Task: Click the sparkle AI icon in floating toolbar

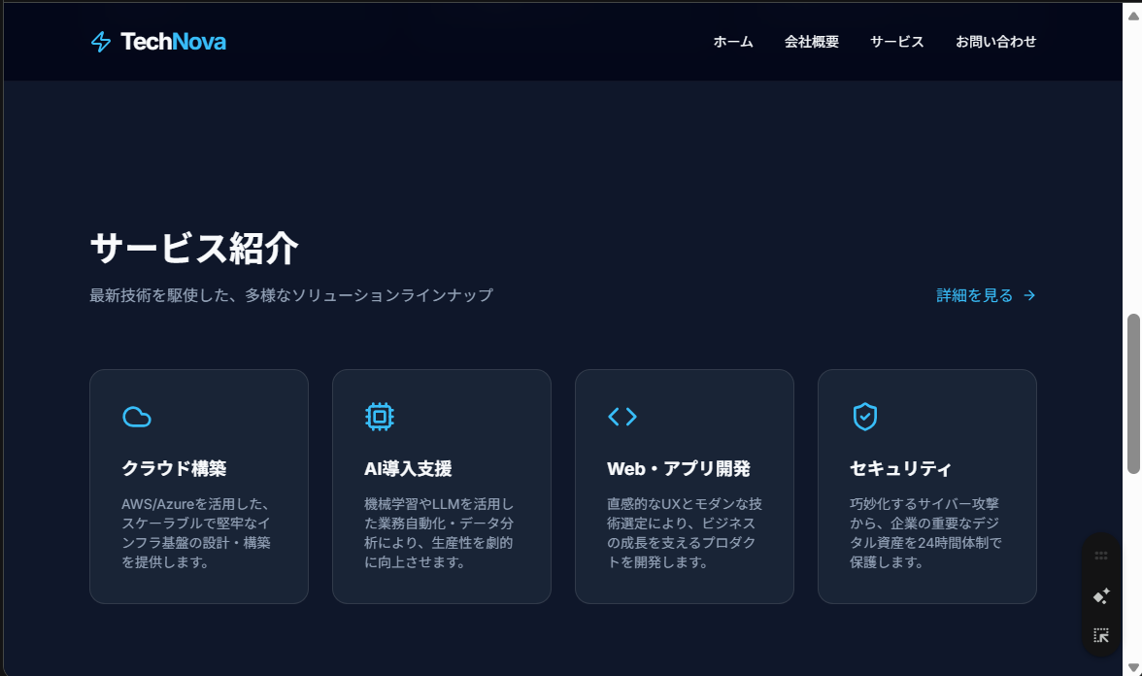Action: coord(1101,595)
